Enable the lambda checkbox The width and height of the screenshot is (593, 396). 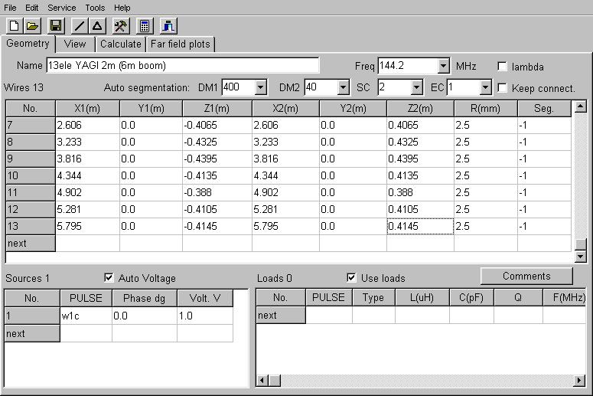(x=503, y=67)
